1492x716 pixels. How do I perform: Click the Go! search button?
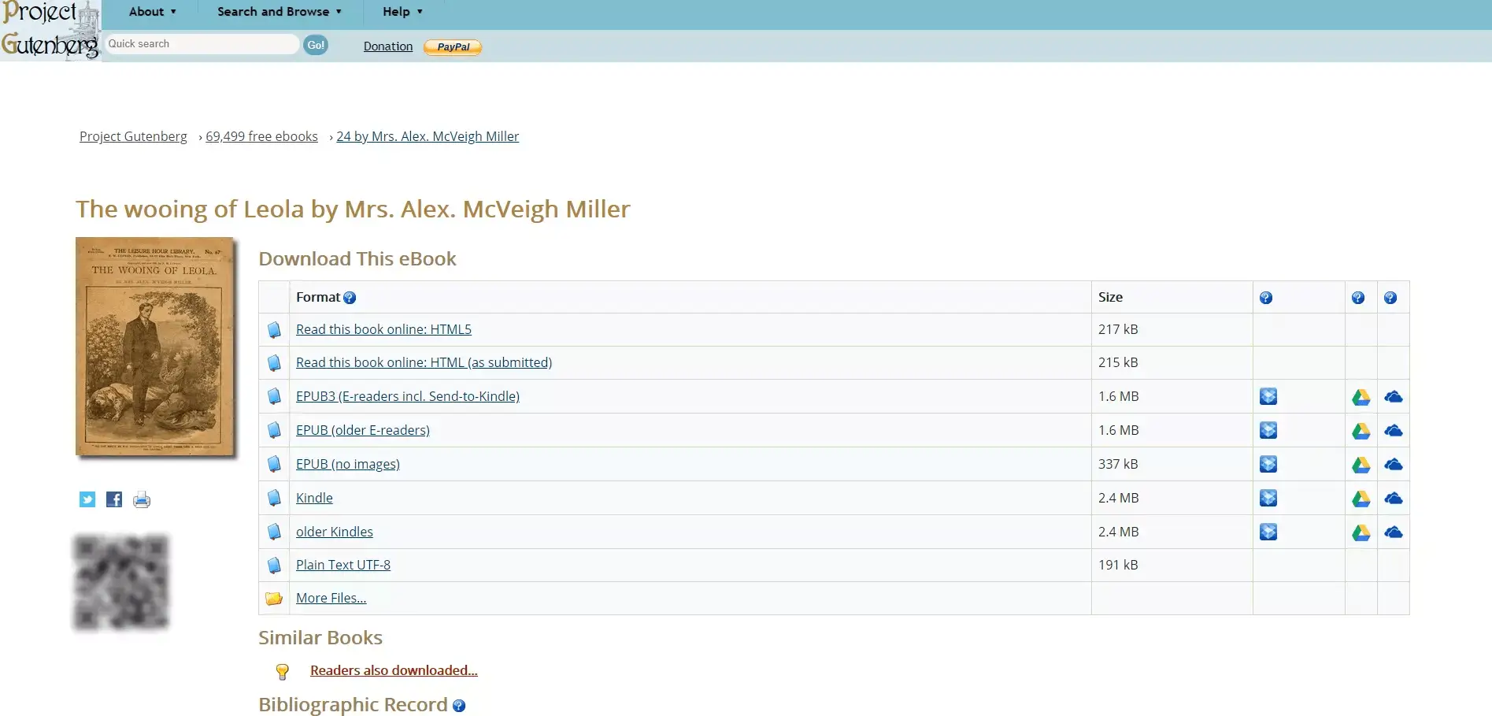pos(316,45)
